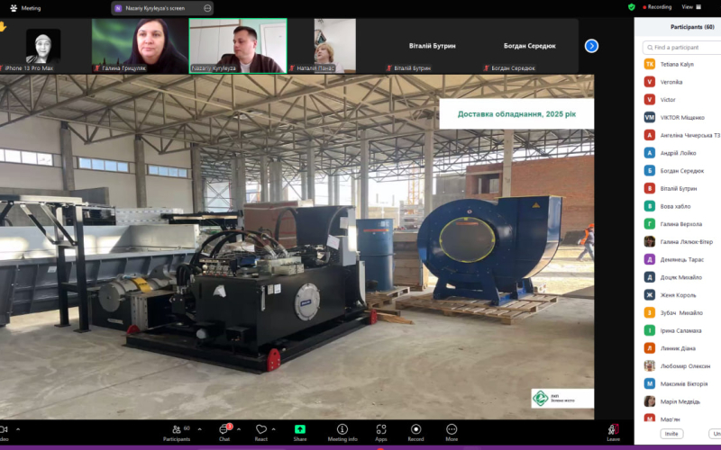Open the Meeting window menu icon
Screen dimensions: 721x450
click(x=14, y=8)
